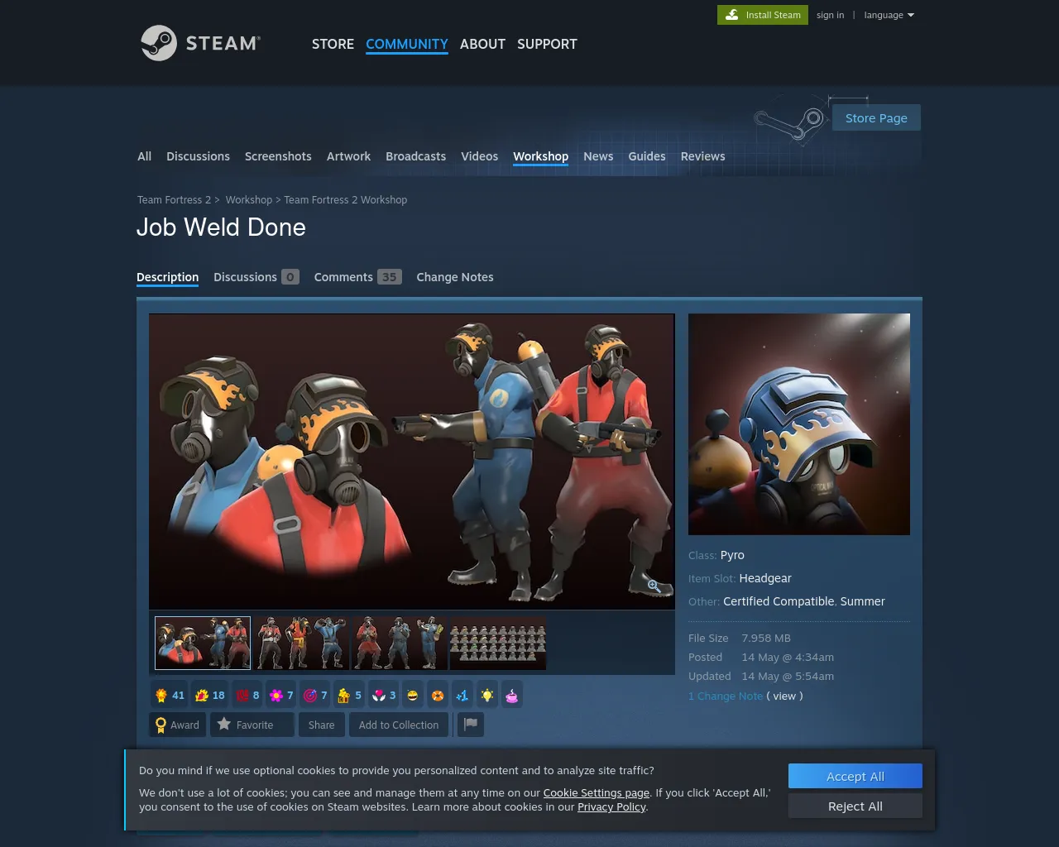Screen dimensions: 1059x847
Task: Switch to the Artwork tab
Action: [348, 156]
